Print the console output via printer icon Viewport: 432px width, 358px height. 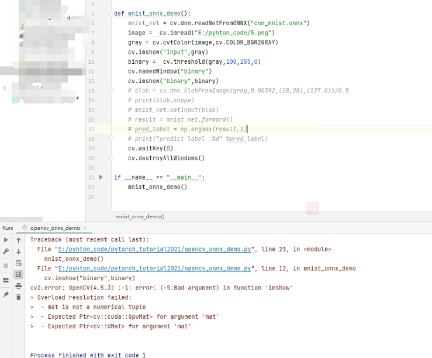[19, 286]
